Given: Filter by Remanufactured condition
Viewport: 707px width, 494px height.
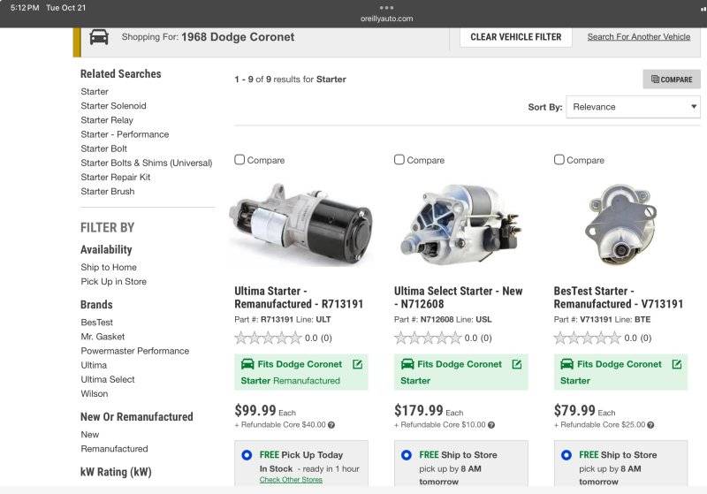Looking at the screenshot, I should [114, 449].
